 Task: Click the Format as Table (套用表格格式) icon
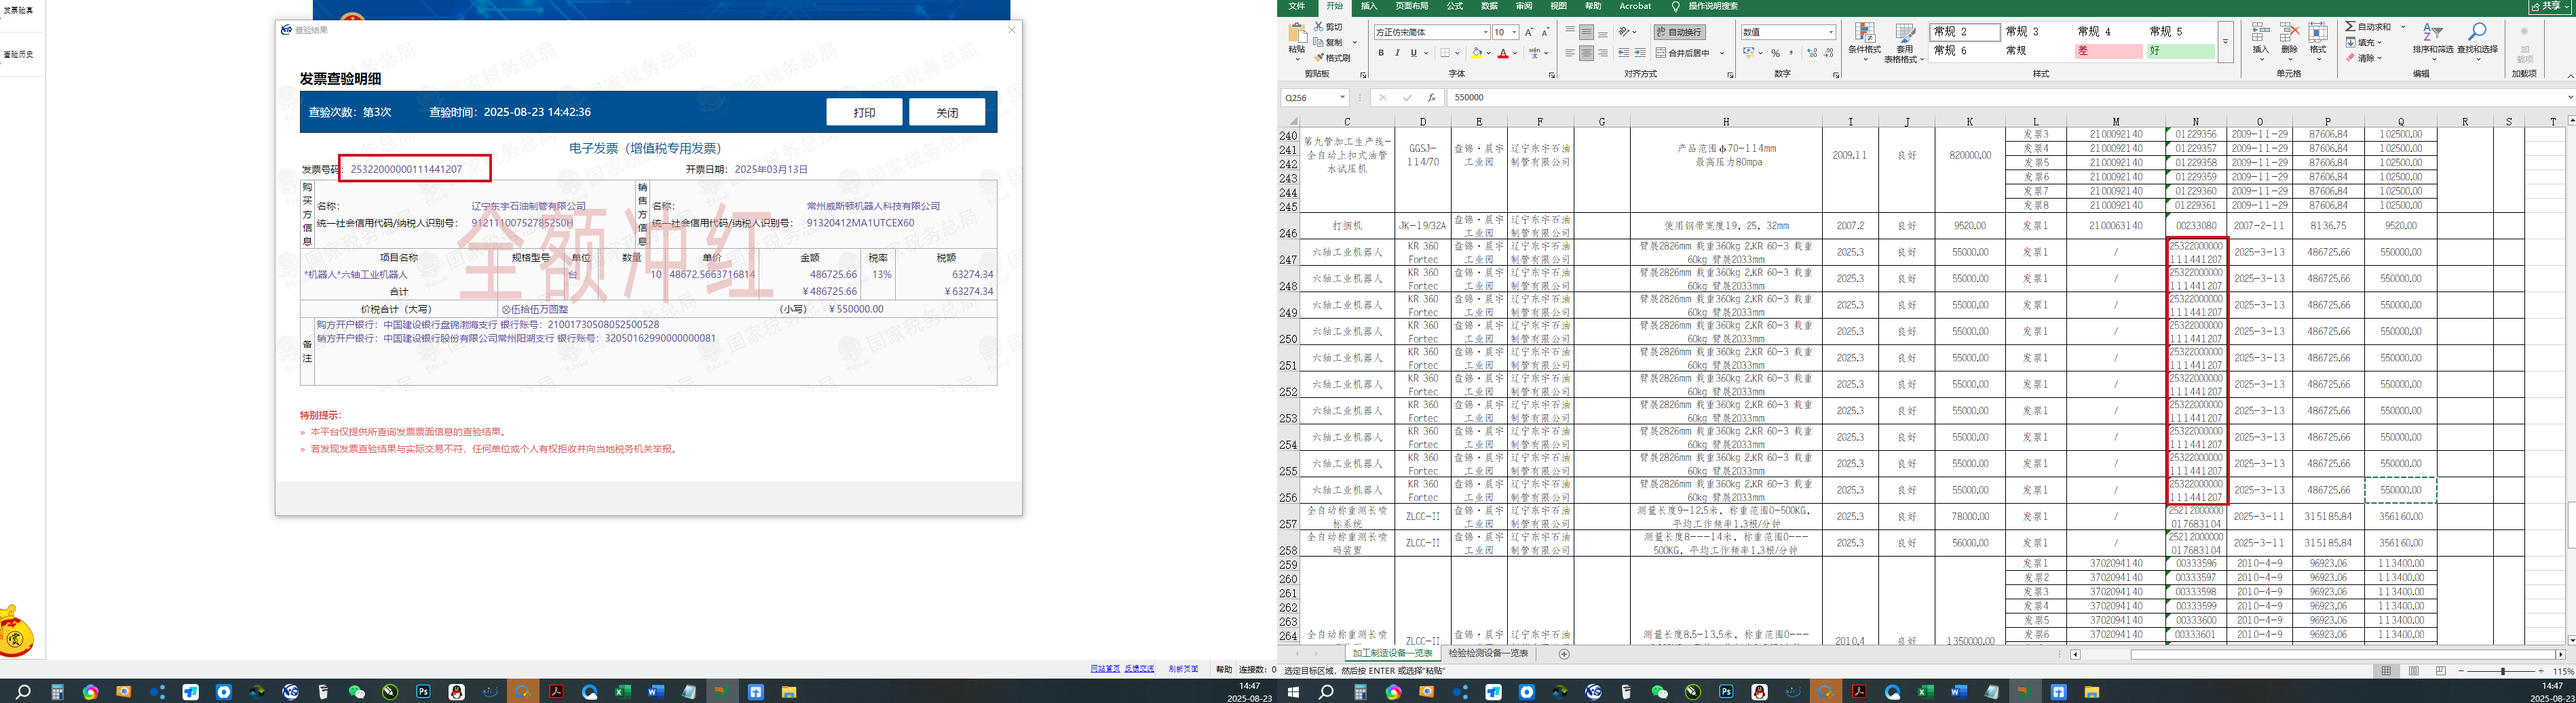pyautogui.click(x=1905, y=33)
